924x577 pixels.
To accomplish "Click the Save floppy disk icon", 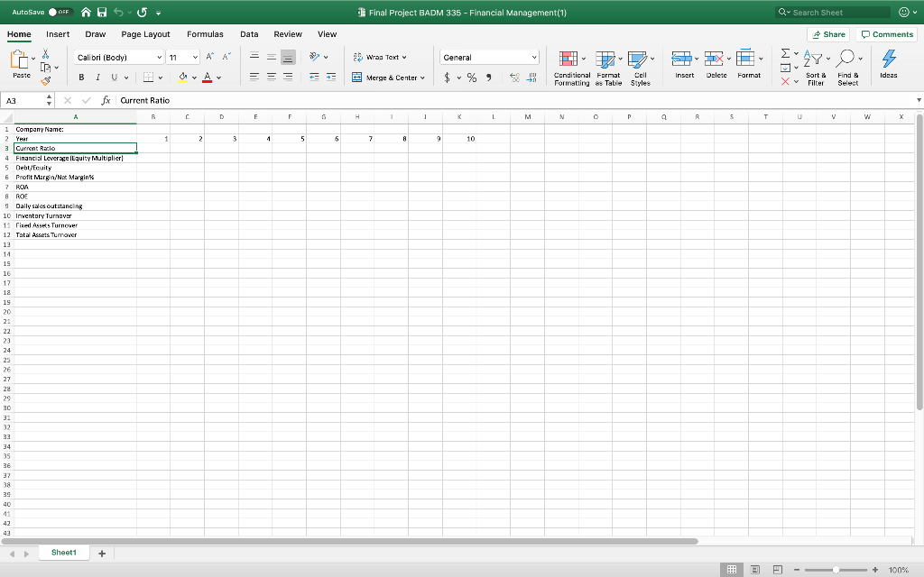I will click(102, 12).
